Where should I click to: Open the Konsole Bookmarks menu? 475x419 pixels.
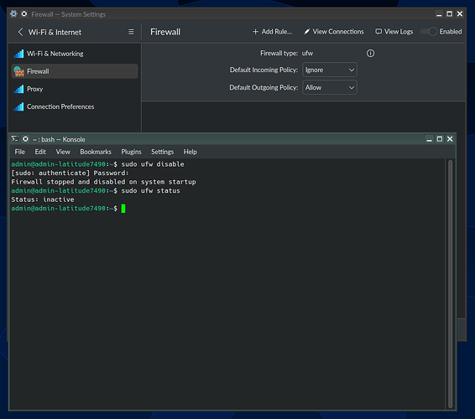96,152
